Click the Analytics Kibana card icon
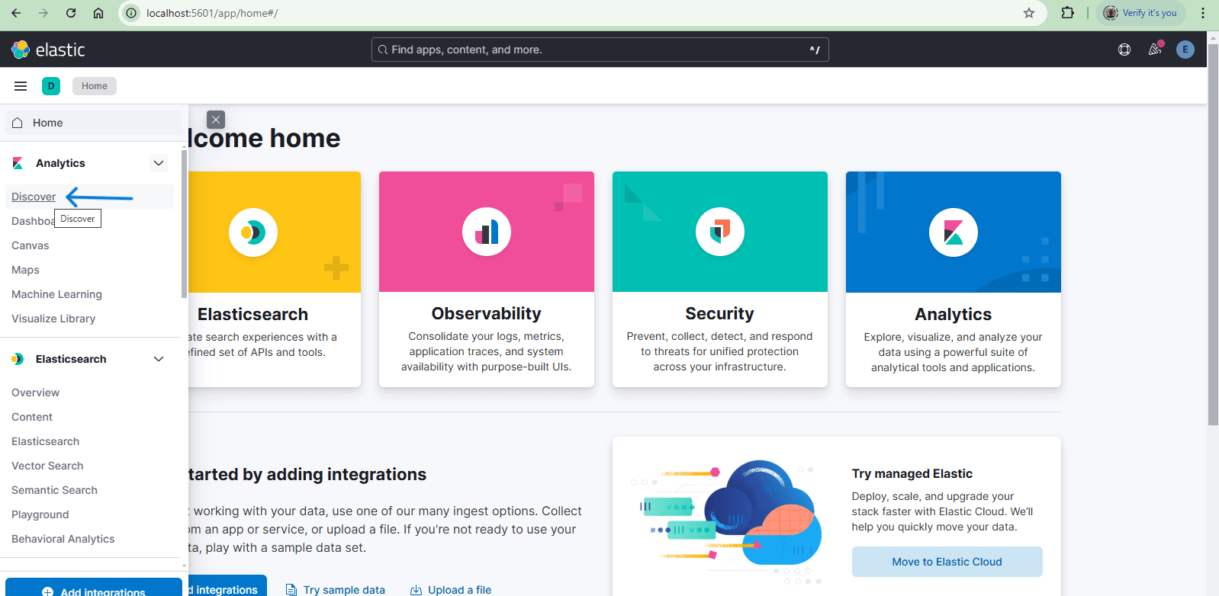Image resolution: width=1219 pixels, height=596 pixels. [x=954, y=232]
